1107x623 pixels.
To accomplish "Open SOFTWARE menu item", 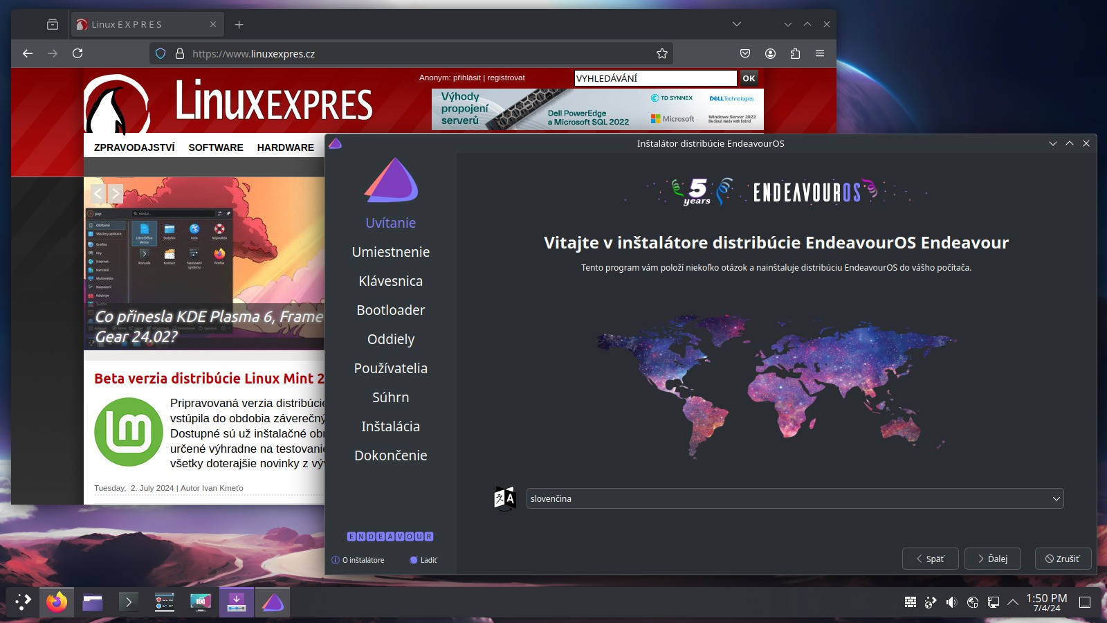I will [216, 147].
